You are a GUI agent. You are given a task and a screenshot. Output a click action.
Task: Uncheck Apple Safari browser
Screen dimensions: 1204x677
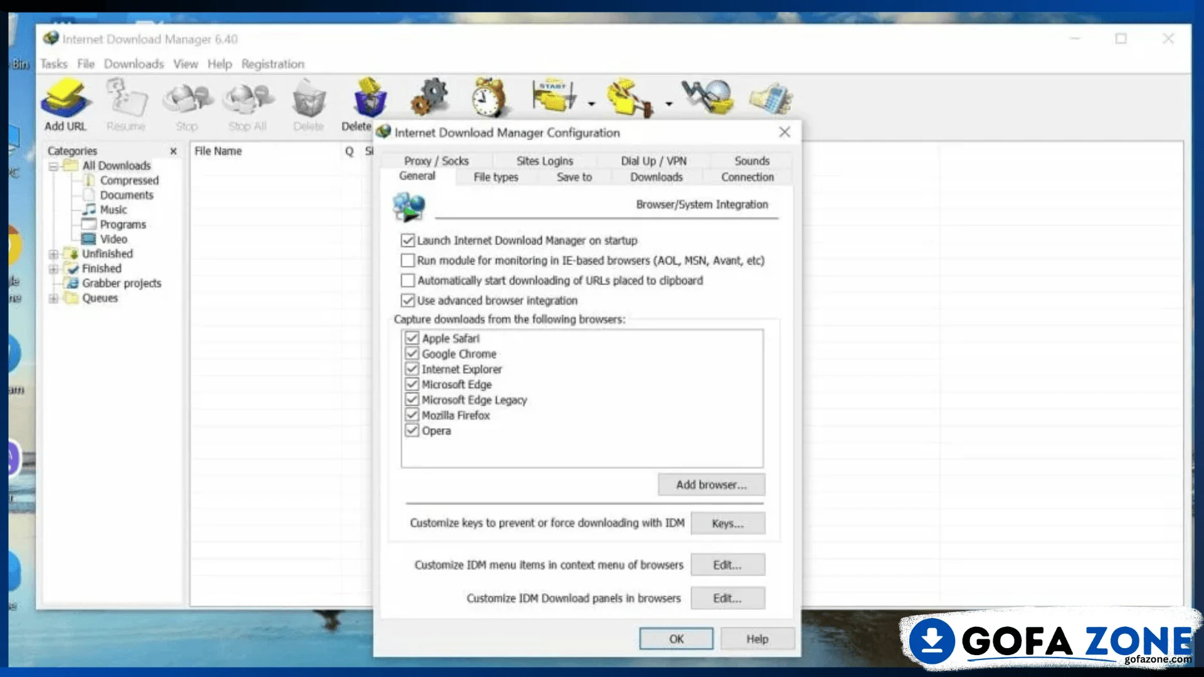[x=412, y=338]
